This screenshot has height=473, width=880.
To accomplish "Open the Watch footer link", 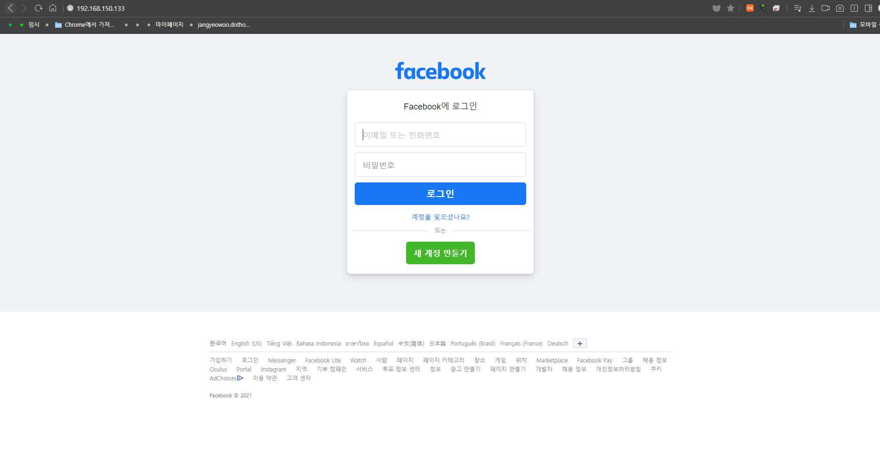I will point(358,360).
